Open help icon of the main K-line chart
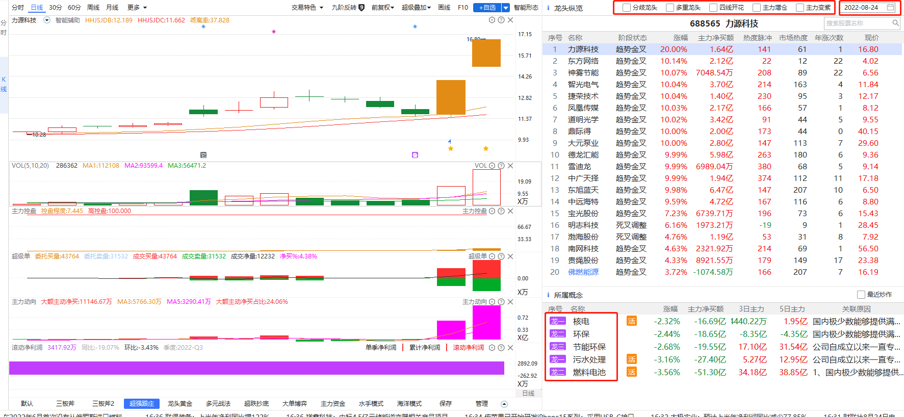The height and width of the screenshot is (417, 904). tap(501, 20)
